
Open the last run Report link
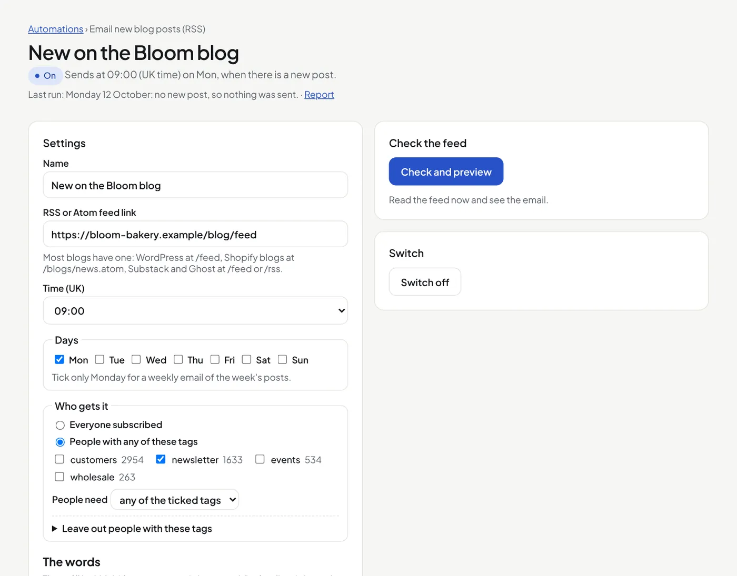pos(319,95)
